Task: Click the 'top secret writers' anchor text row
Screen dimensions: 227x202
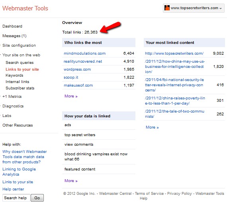Action: coord(99,135)
